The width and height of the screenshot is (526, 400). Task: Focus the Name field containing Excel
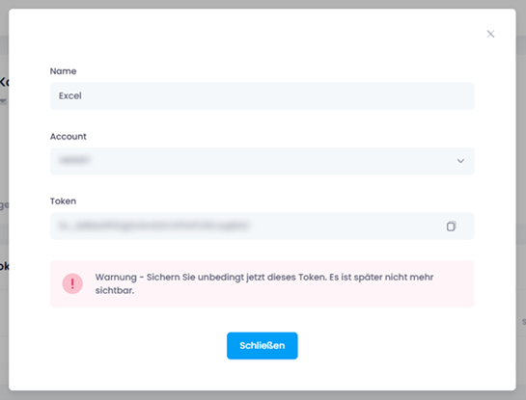point(262,95)
